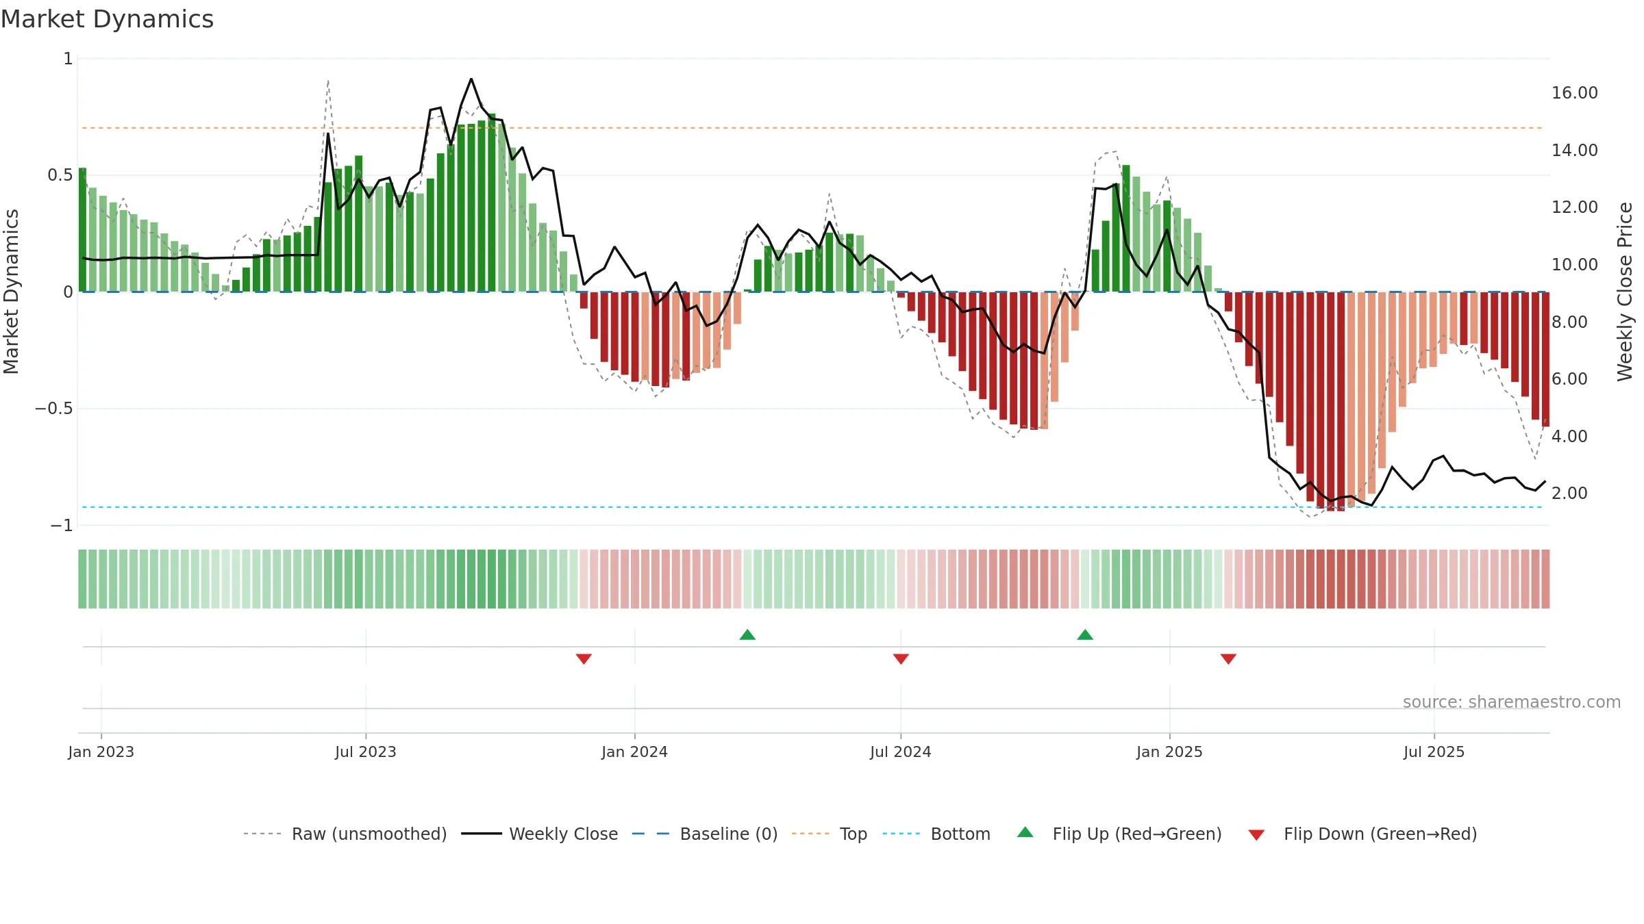Screen dimensions: 1644x924
Task: Click the red Flip Down legend triangle
Action: tap(1256, 835)
